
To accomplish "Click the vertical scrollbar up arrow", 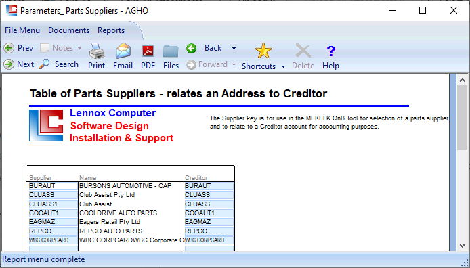I will click(462, 80).
